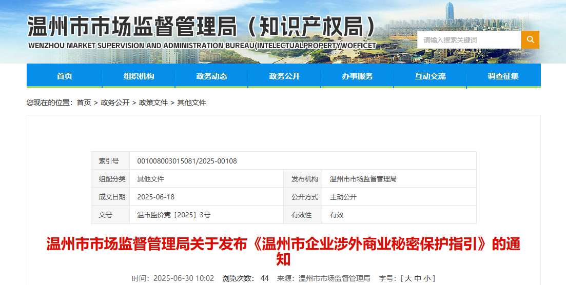Set font size to 中
Screen dimensions: 566x285
[418, 278]
